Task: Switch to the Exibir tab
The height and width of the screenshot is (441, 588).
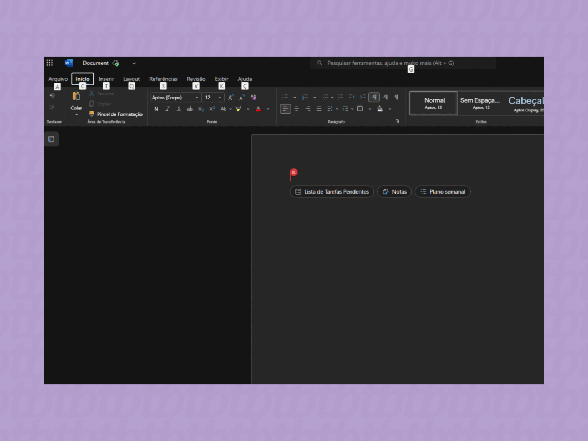Action: click(x=222, y=79)
